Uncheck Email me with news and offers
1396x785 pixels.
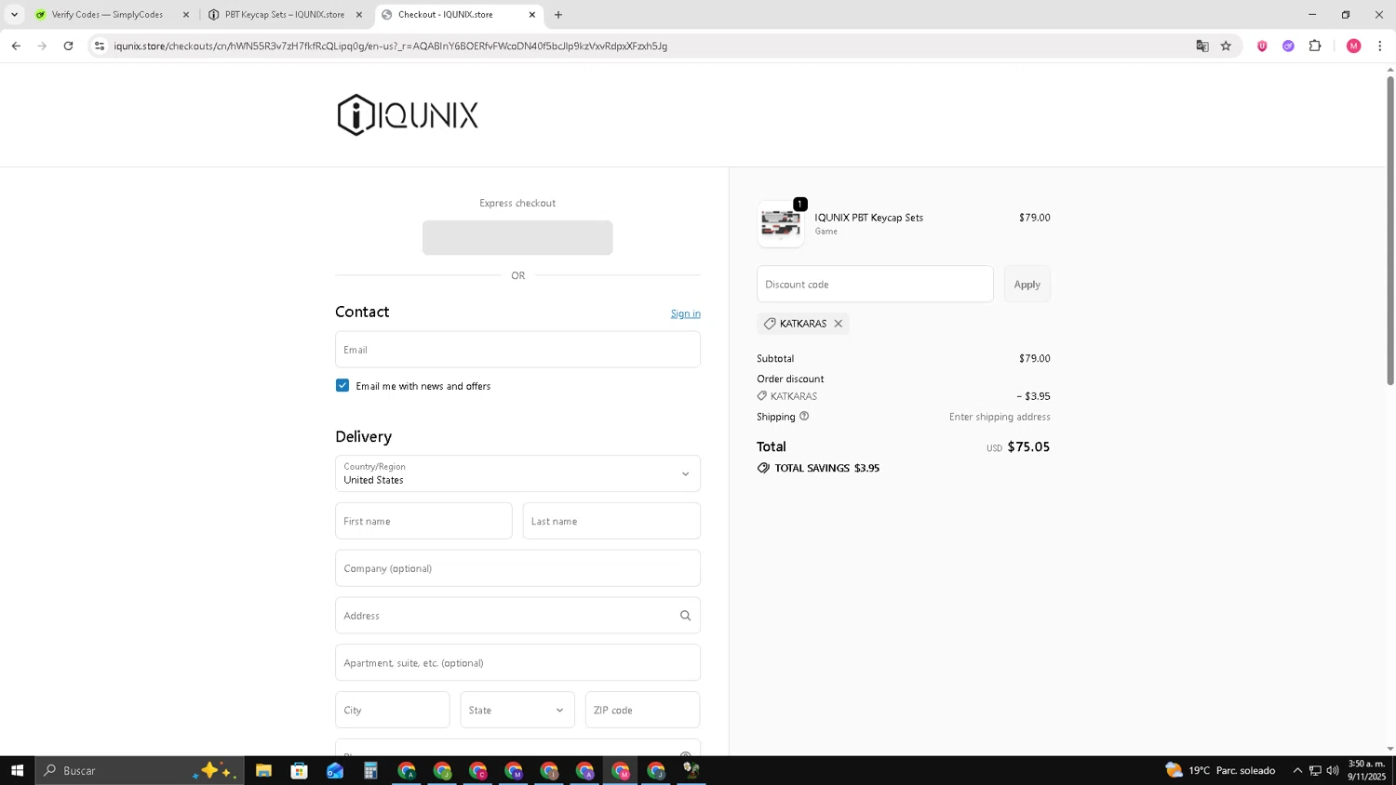(342, 385)
